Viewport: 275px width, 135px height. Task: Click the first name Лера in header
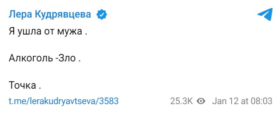[x=20, y=14]
